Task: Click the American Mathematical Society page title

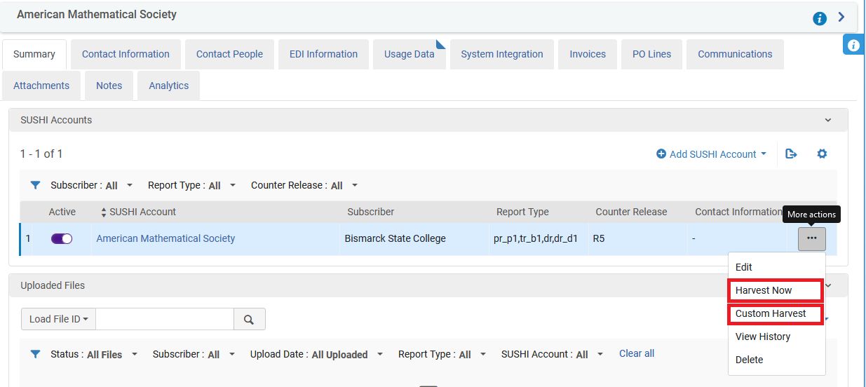Action: click(x=97, y=14)
